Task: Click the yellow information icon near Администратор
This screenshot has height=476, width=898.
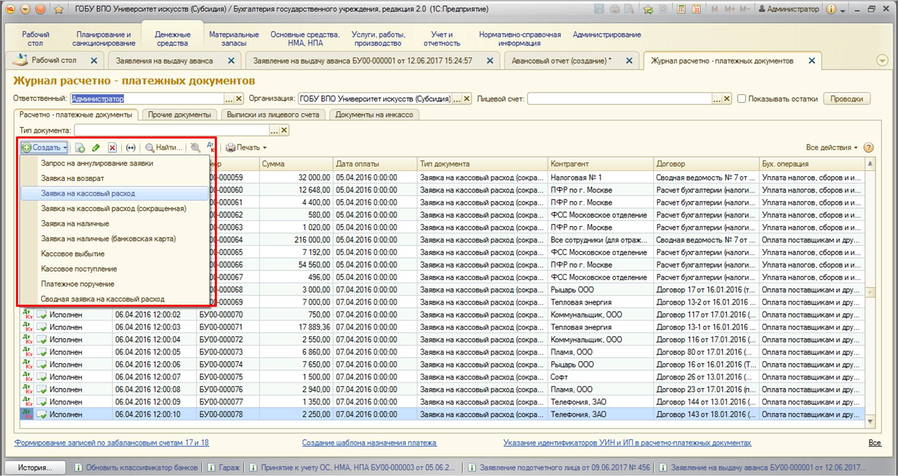Action: click(831, 9)
